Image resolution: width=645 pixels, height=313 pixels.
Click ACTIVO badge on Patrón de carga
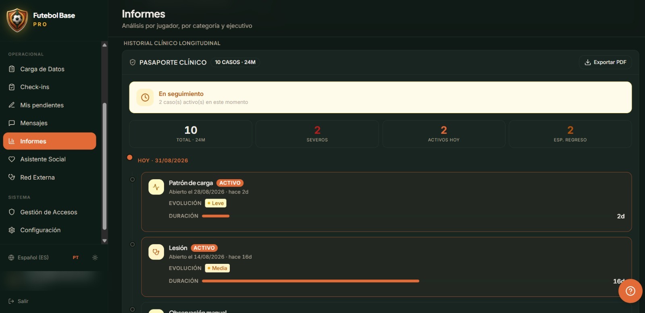230,183
